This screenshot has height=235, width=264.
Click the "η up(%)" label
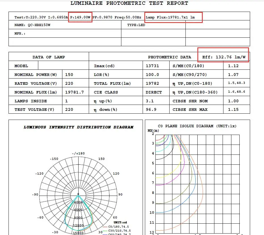(103, 101)
